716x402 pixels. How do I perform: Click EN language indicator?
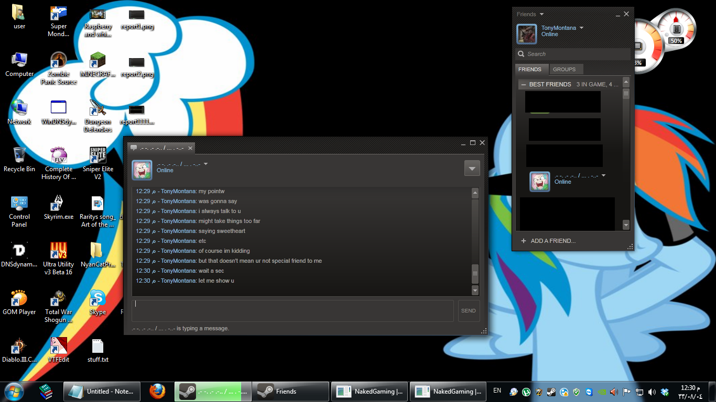coord(497,390)
